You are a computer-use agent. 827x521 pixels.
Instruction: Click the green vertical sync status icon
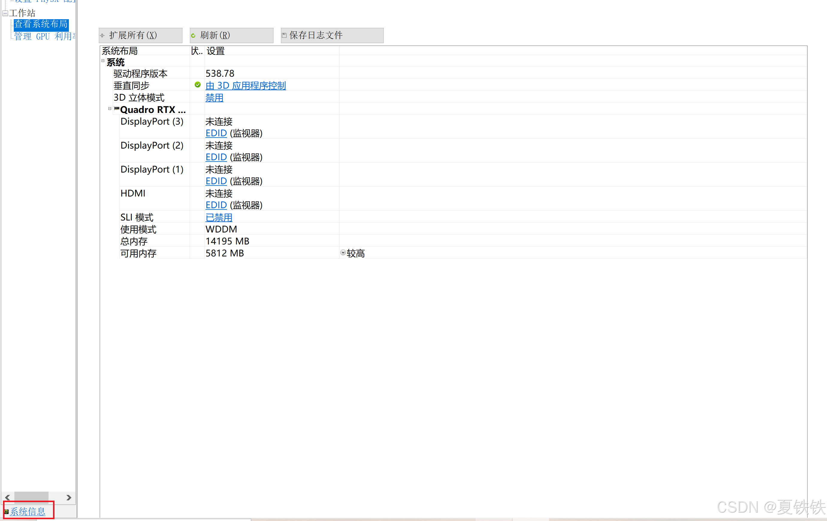tap(197, 85)
